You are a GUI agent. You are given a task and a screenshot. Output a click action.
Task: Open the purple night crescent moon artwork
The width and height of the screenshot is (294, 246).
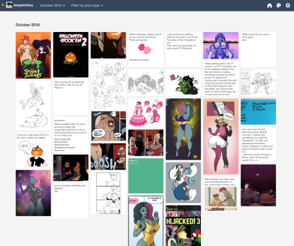(x=258, y=185)
